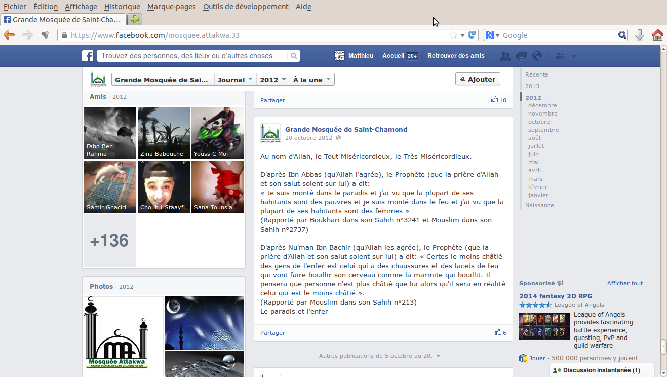The height and width of the screenshot is (377, 667).
Task: Open browser downloads arrow icon
Action: click(x=640, y=35)
